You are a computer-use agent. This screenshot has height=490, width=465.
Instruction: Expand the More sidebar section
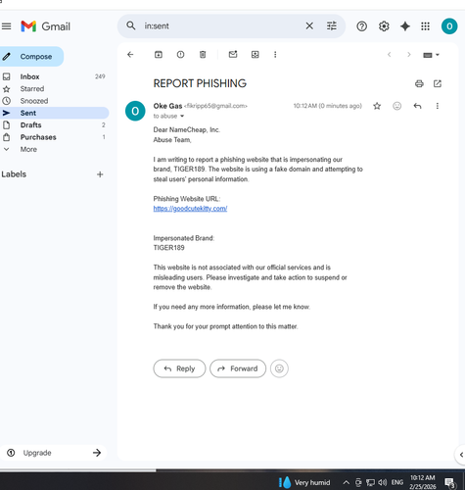pos(54,149)
